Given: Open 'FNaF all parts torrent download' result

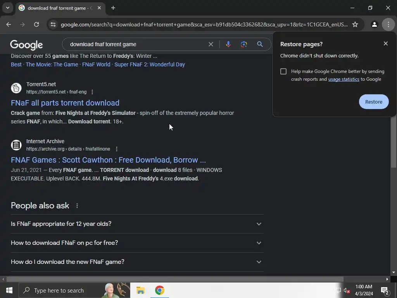Looking at the screenshot, I should 65,103.
